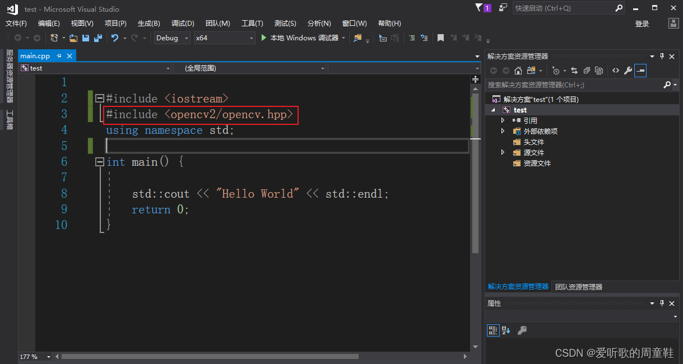The image size is (683, 364).
Task: Click the quick launch magnifier icon
Action: [619, 8]
